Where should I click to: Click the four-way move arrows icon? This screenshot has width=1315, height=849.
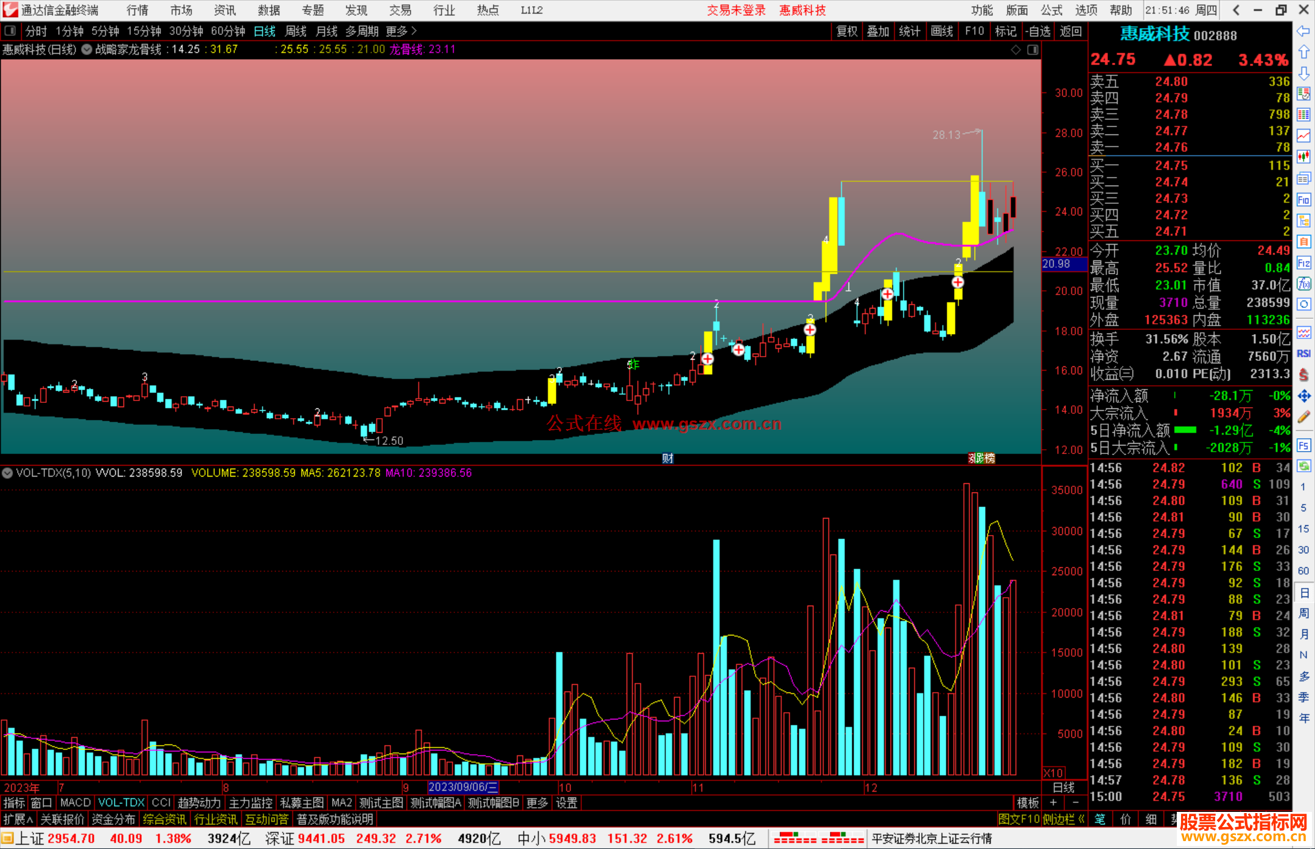(1303, 396)
